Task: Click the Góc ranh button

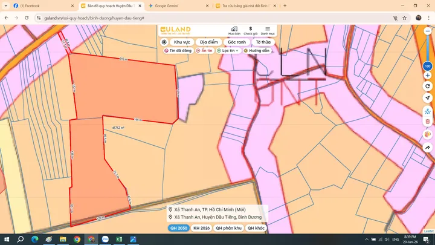Action: (237, 42)
